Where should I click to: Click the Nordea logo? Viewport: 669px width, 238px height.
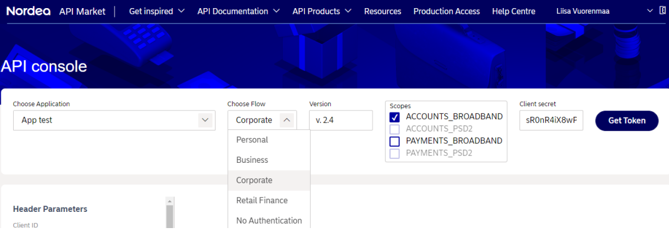[x=29, y=11]
